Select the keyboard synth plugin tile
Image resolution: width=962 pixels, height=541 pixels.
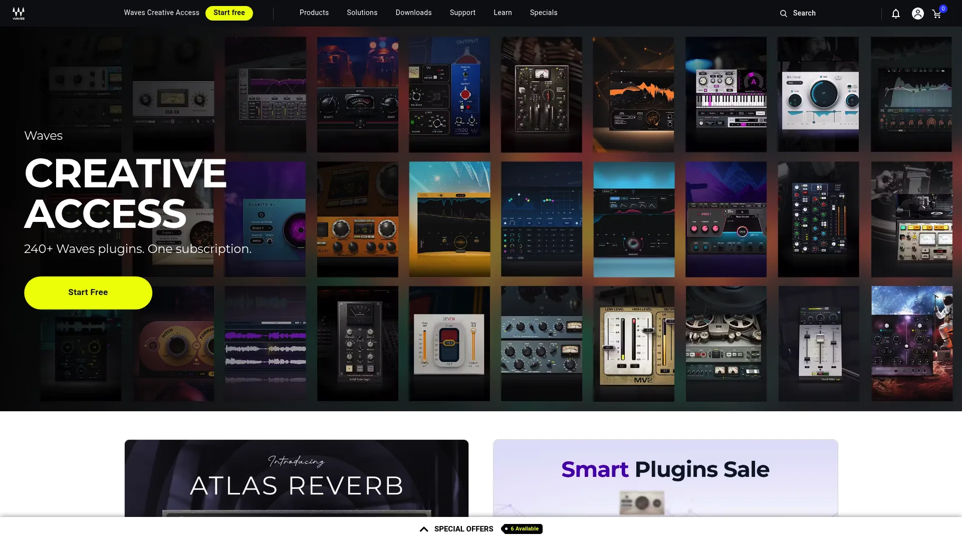click(x=726, y=95)
